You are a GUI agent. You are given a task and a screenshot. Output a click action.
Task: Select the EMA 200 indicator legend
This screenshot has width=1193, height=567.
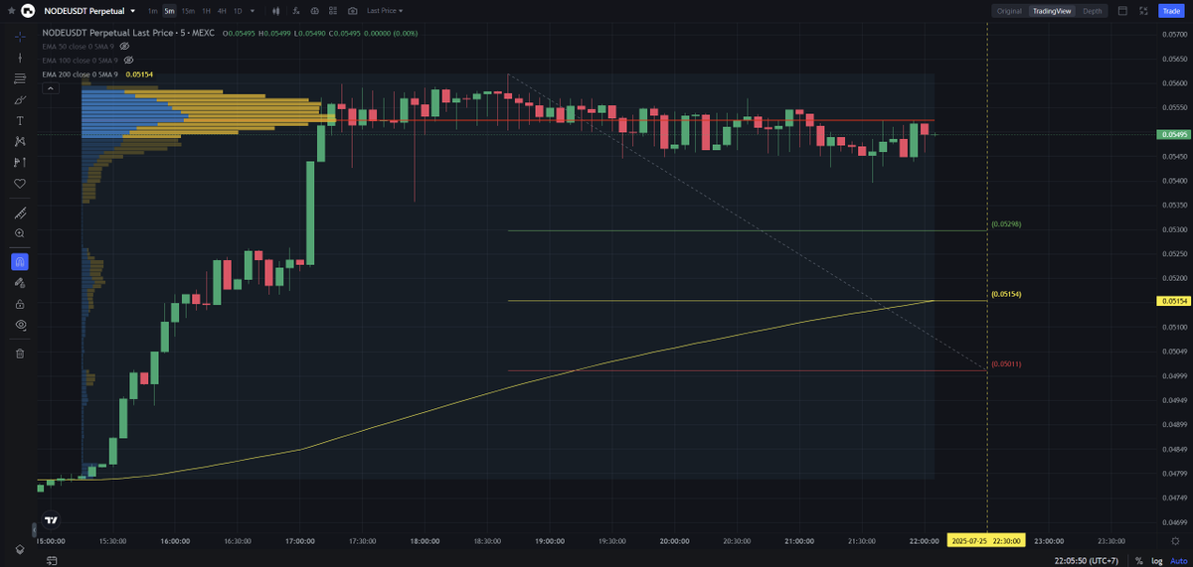pos(80,73)
